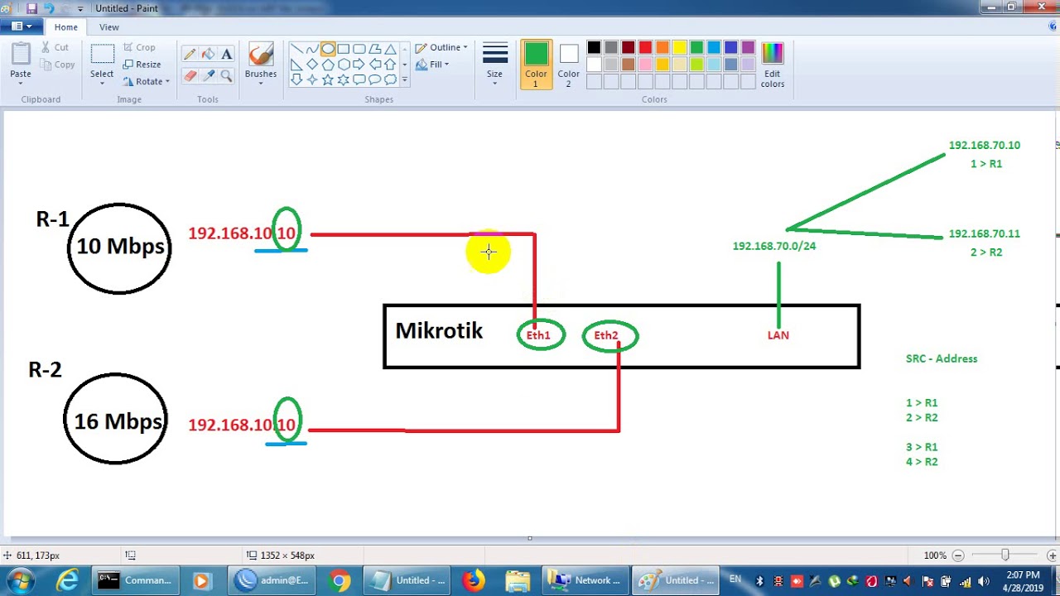Click the Cut button

pyautogui.click(x=55, y=47)
